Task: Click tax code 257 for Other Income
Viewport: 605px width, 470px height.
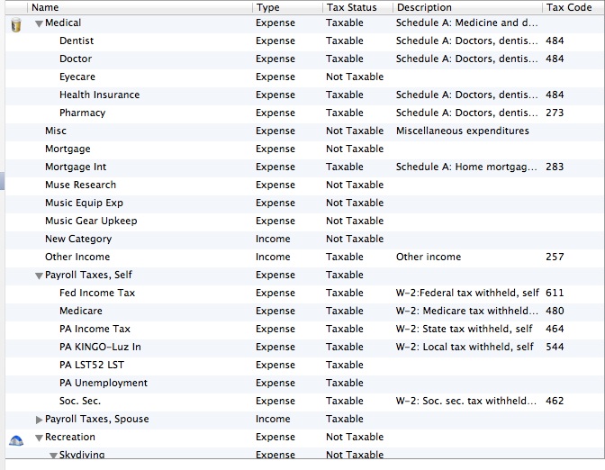Action: (555, 258)
